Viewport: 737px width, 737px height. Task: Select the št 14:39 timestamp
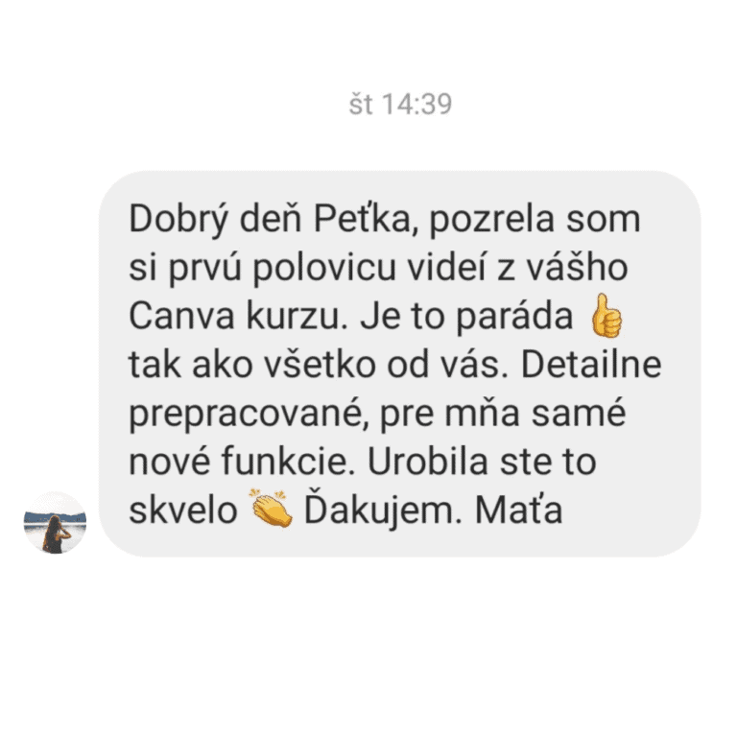coord(400,104)
